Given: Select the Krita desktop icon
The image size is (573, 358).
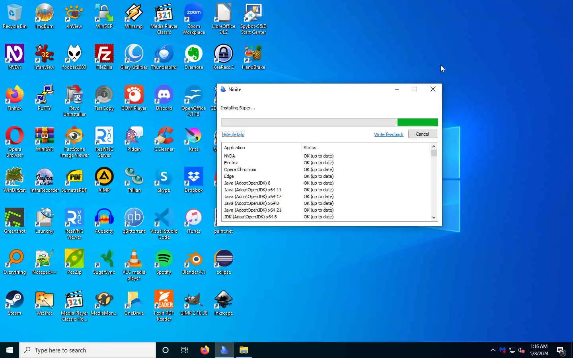Looking at the screenshot, I should [x=194, y=139].
